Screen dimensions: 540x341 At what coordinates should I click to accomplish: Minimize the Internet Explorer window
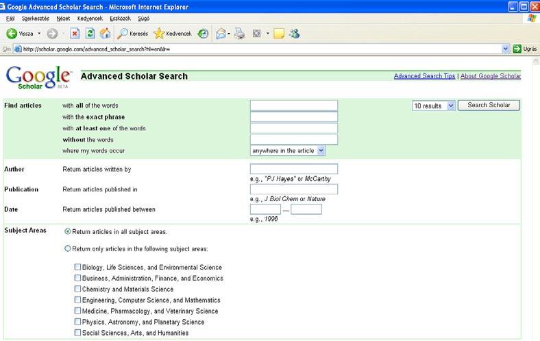513,7
